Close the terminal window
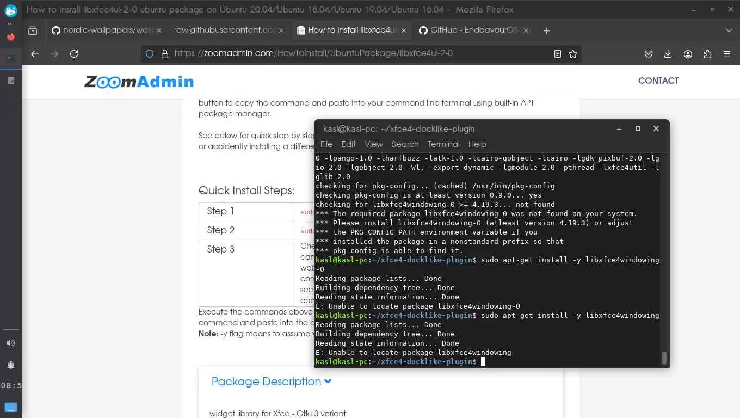740x418 pixels. pos(656,129)
